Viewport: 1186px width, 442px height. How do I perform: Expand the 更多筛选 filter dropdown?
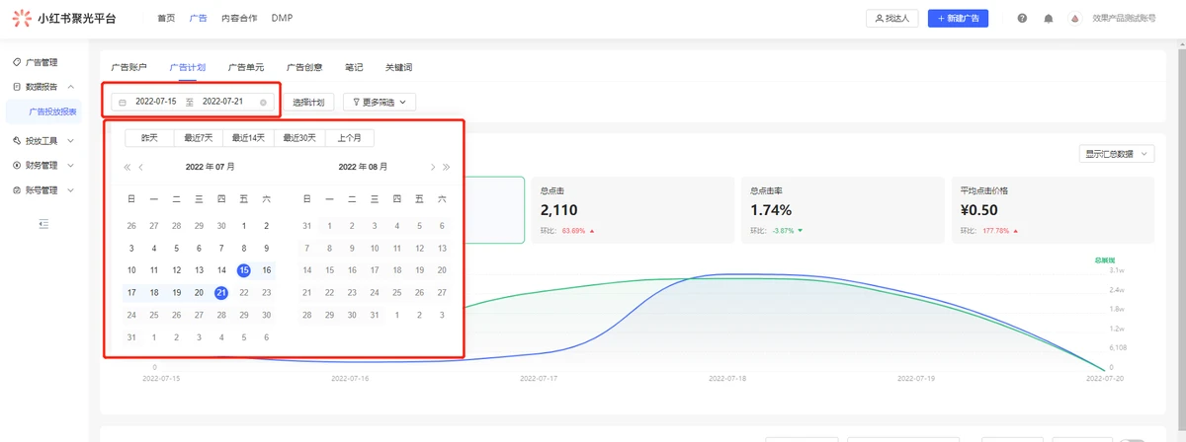coord(379,102)
